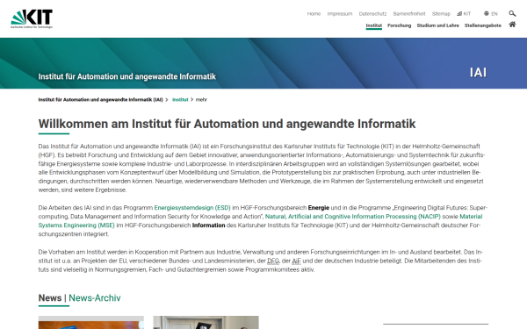Screen dimensions: 527x329
Task: Select the Forschung menu item
Action: [x=400, y=25]
